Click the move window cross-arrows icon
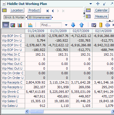114x115 pixels. pyautogui.click(x=98, y=4)
